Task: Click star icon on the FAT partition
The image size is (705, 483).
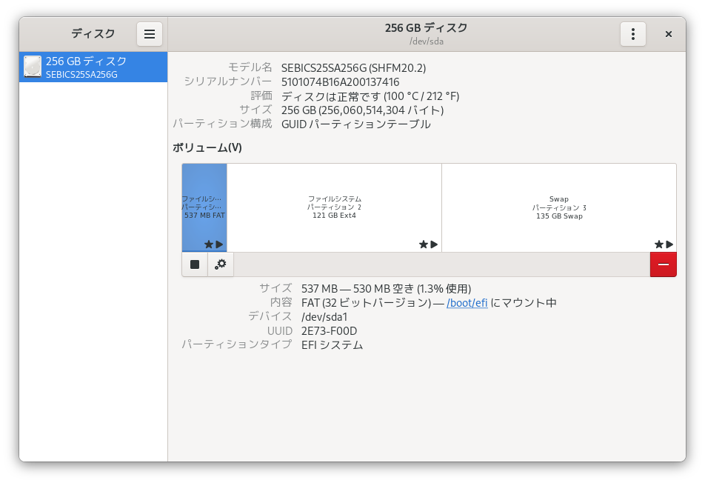Action: (209, 244)
